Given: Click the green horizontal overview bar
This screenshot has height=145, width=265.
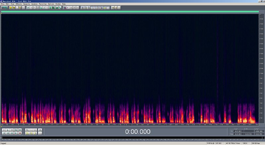Looking at the screenshot, I should tap(130, 12).
